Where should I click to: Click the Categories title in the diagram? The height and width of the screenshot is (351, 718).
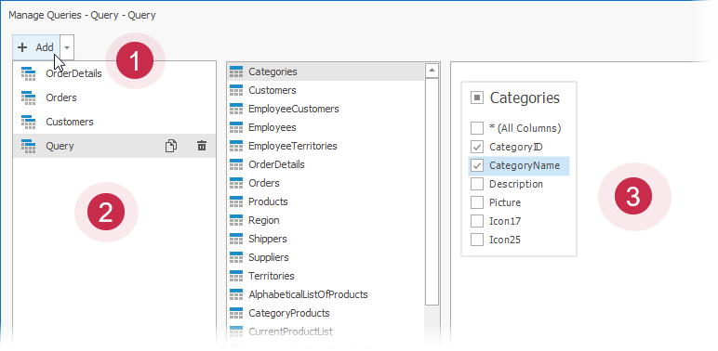point(525,97)
